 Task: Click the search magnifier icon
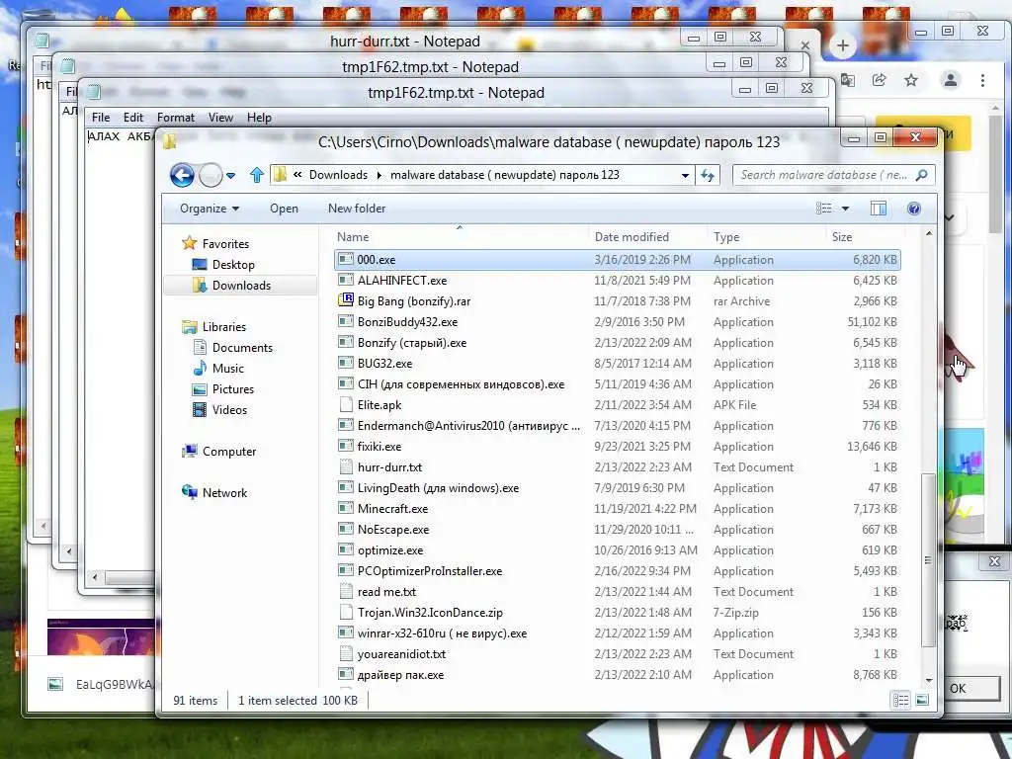click(922, 175)
